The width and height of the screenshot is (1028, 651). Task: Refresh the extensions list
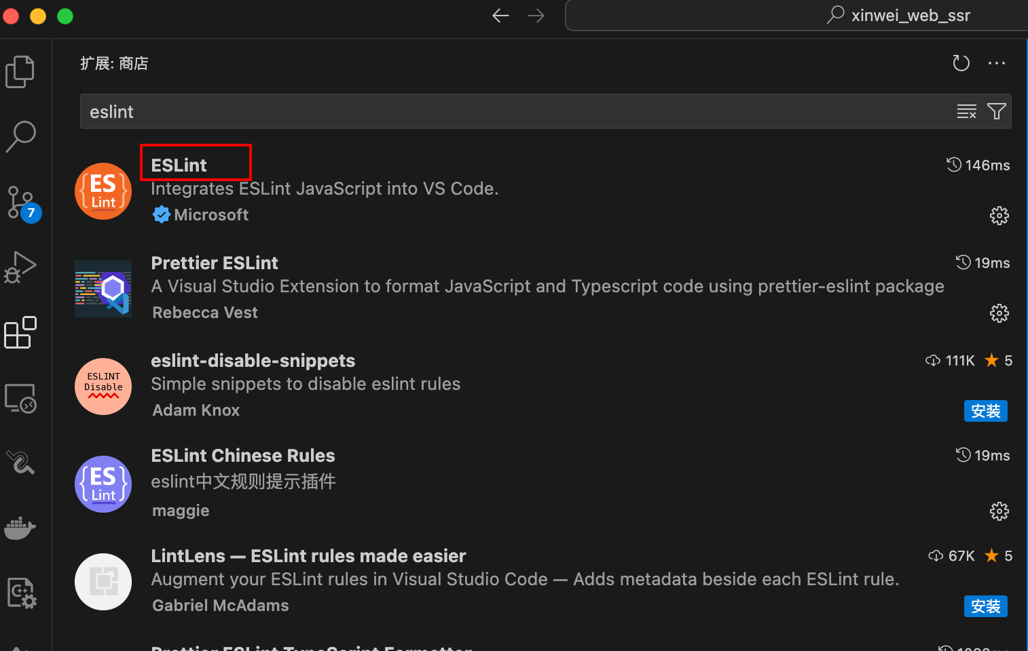(x=961, y=63)
